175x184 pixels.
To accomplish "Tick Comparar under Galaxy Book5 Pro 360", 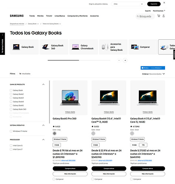I will [54, 179].
